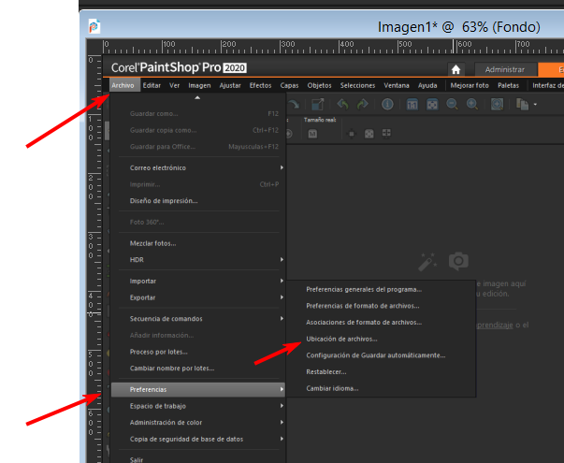Viewport: 564px width, 463px height.
Task: Open the Archivo menu
Action: (x=123, y=85)
